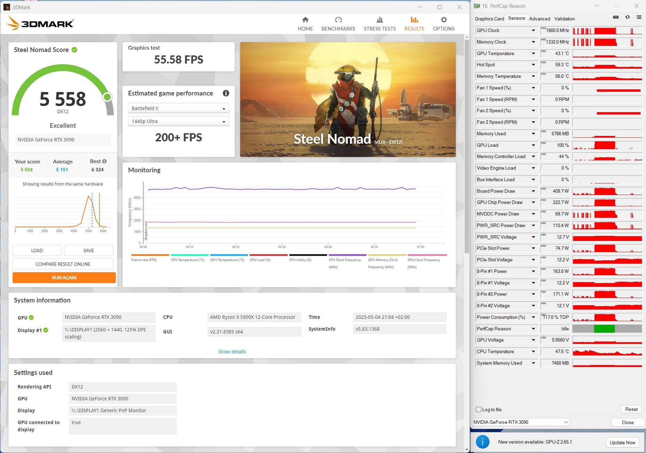Open the Board Power Draw sensor dropdown
The width and height of the screenshot is (646, 453).
click(x=533, y=191)
